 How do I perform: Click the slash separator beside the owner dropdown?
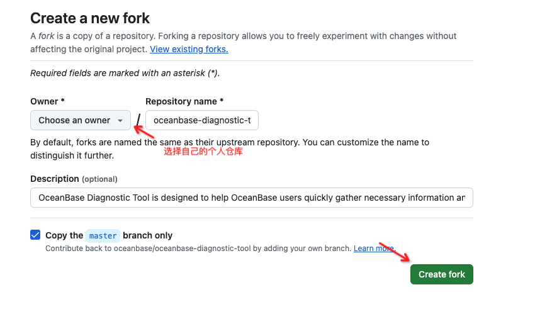[x=138, y=120]
